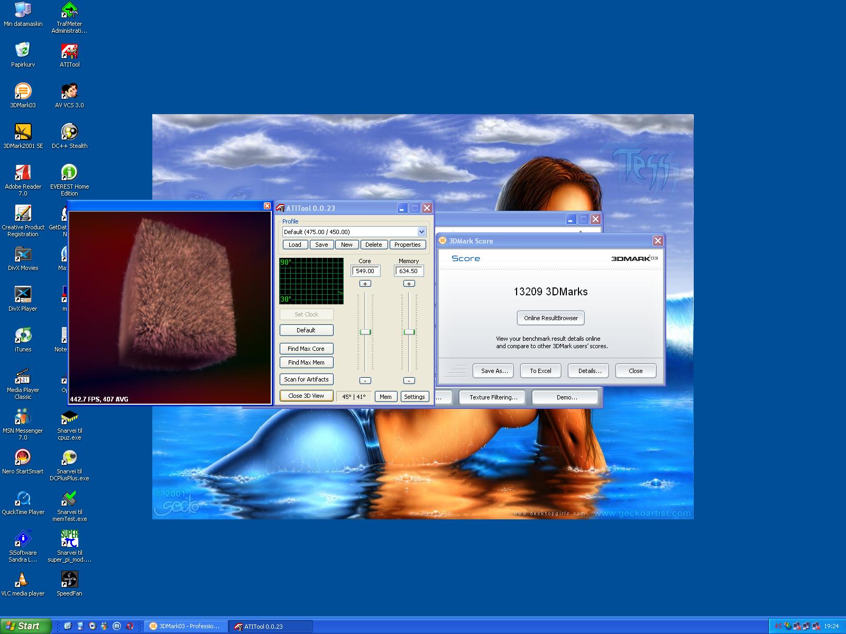
Task: Open profile Properties in ATITool
Action: click(x=407, y=245)
